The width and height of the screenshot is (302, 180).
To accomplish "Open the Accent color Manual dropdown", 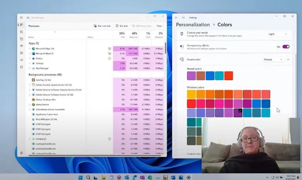I will 273,60.
